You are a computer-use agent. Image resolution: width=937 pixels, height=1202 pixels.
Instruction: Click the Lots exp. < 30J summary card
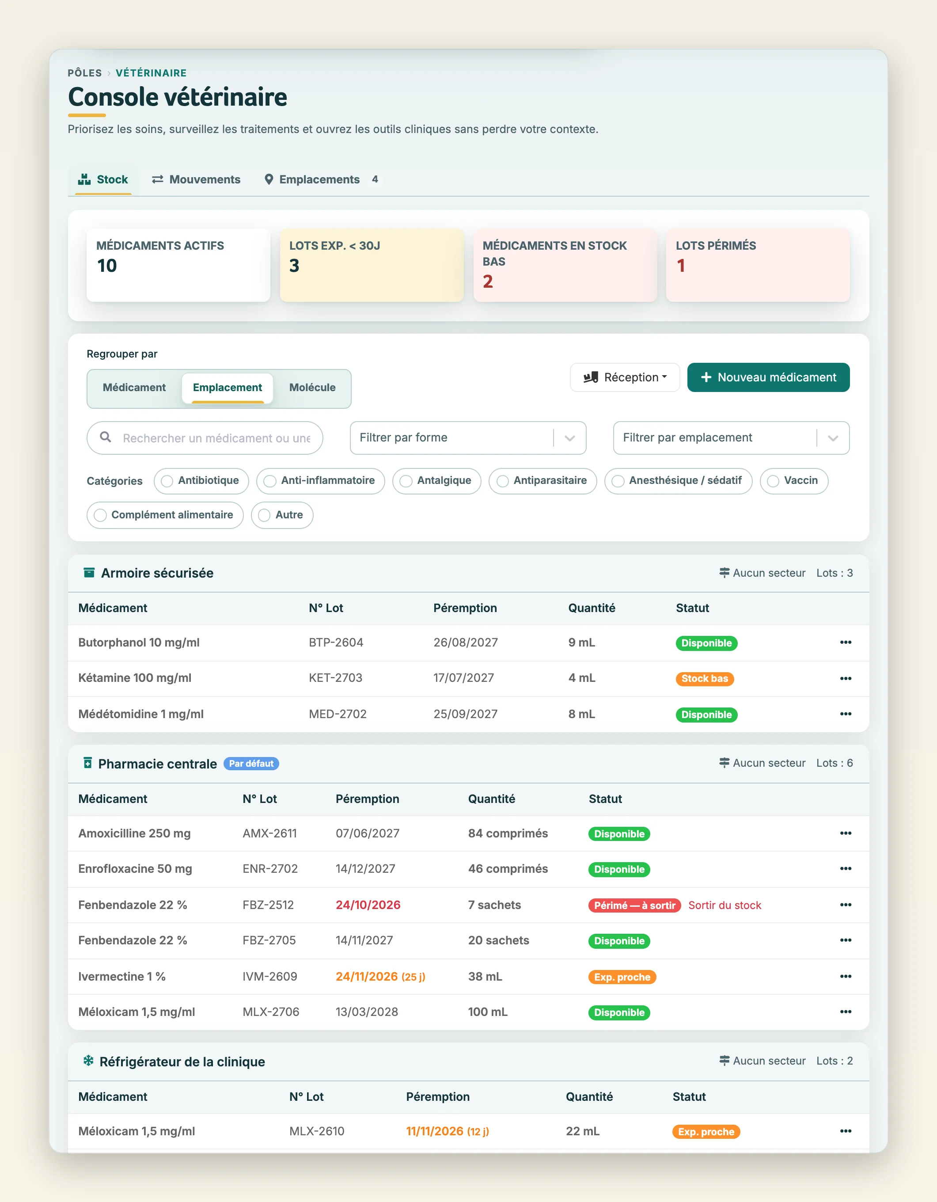pyautogui.click(x=372, y=265)
